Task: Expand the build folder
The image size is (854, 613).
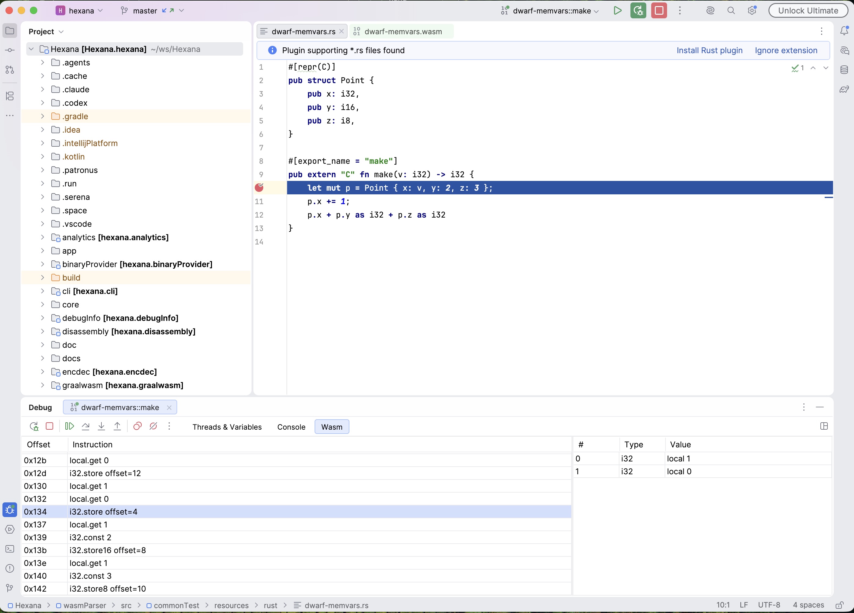Action: point(42,278)
